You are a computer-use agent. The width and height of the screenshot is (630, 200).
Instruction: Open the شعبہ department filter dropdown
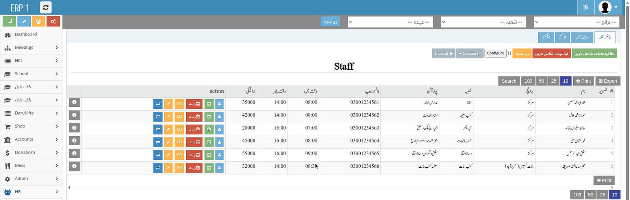click(x=484, y=22)
